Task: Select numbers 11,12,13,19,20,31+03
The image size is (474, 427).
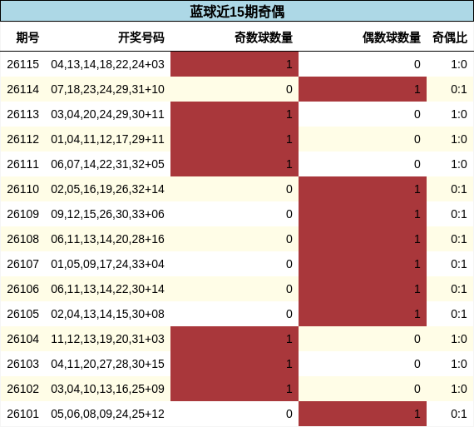Action: point(107,339)
